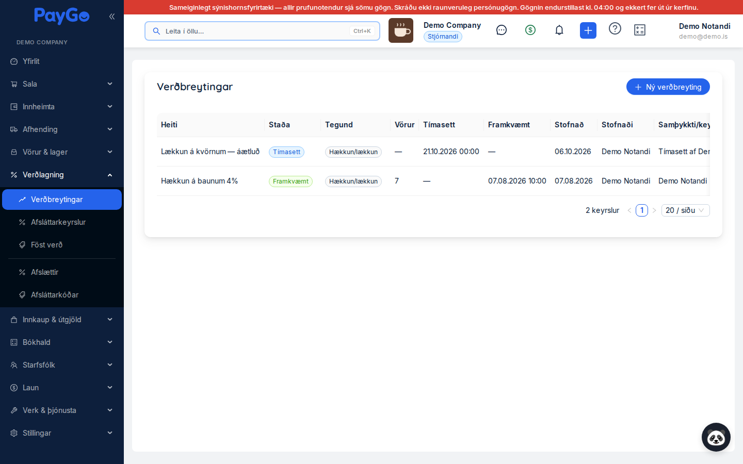Expand Innkaup & útgjöld section

pyautogui.click(x=62, y=320)
